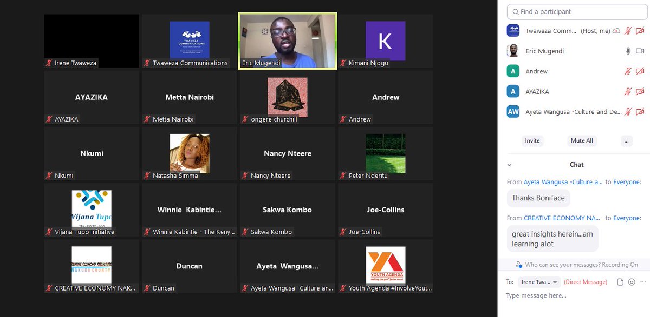Click the cloud recording icon on host row

616,31
